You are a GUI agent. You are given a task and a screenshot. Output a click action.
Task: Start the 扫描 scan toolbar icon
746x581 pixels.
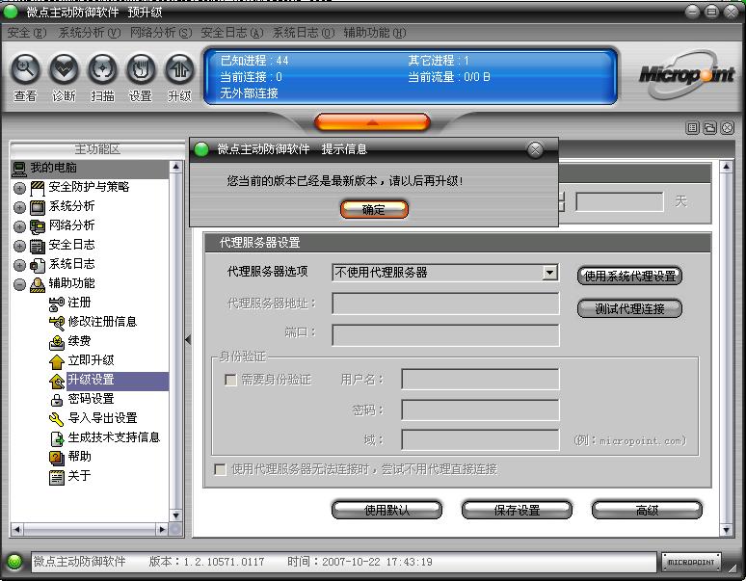coord(102,69)
